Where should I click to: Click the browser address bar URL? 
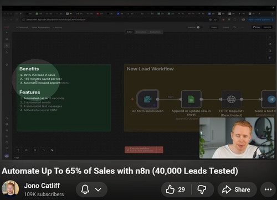(56, 19)
